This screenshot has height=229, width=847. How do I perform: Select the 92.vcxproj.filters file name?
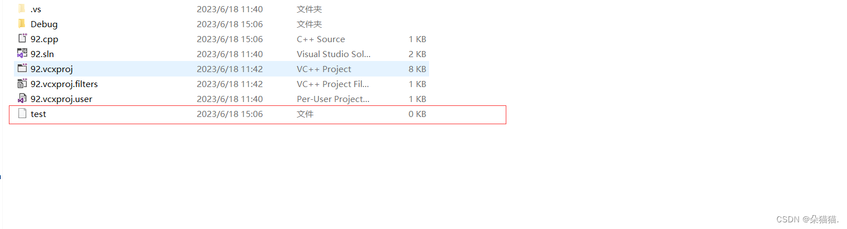pyautogui.click(x=64, y=84)
